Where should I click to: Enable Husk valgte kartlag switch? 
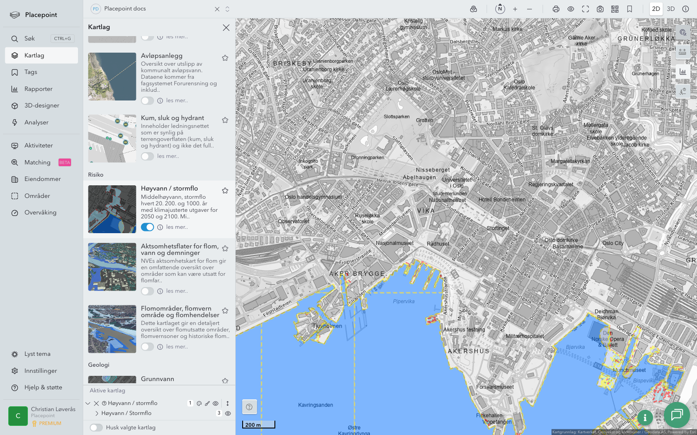click(x=96, y=428)
